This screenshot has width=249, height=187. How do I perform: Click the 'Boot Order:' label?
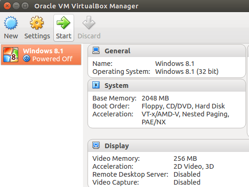111,106
